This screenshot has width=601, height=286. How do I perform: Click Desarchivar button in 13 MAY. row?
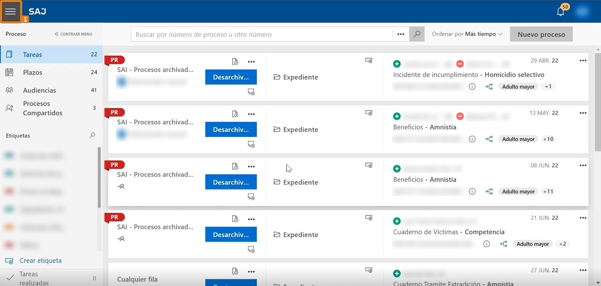coord(231,130)
